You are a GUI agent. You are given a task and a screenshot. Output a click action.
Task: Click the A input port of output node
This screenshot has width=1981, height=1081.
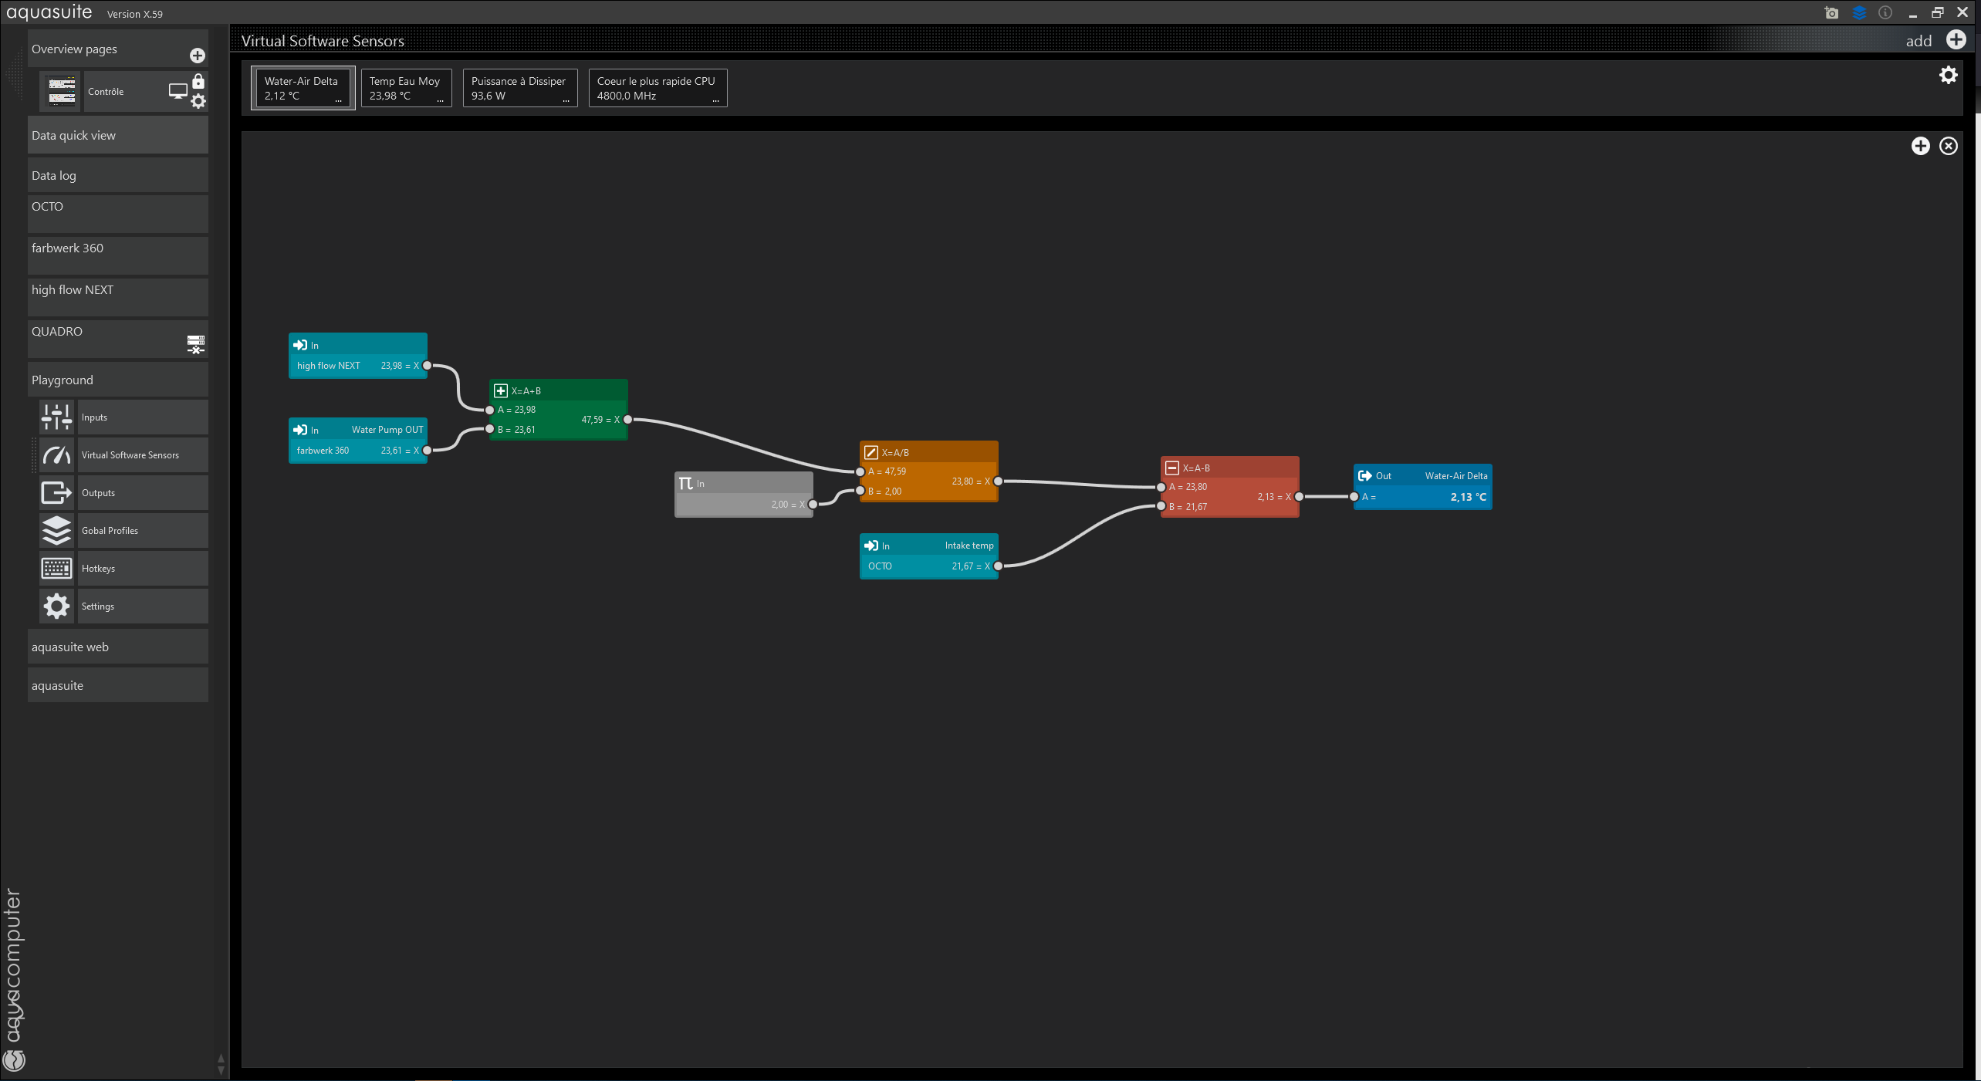[x=1354, y=497]
